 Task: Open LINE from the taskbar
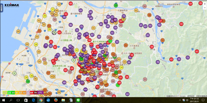[x=78, y=100]
